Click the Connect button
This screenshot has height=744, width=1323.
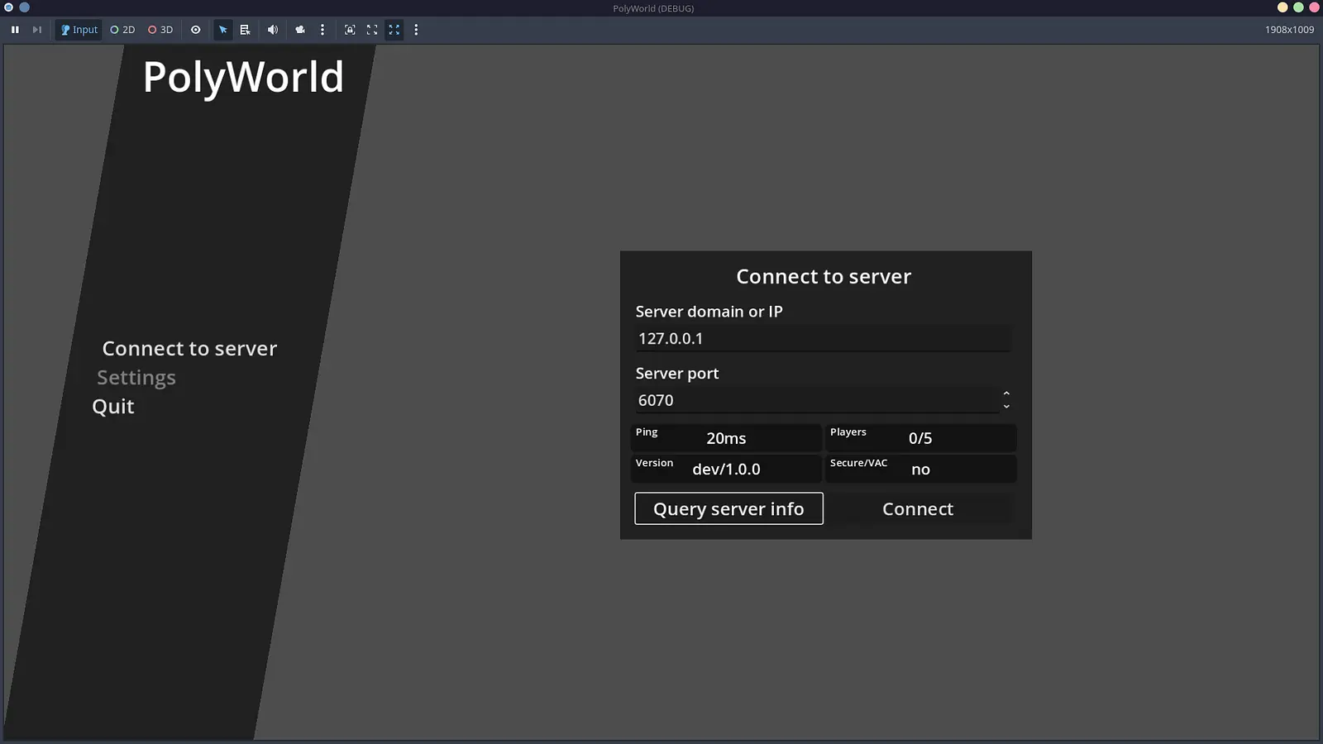coord(918,508)
